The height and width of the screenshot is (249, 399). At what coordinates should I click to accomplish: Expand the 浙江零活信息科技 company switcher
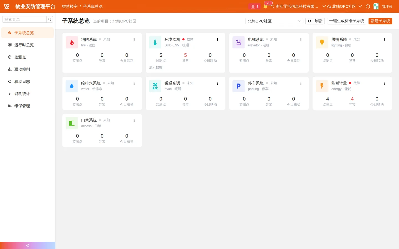(298, 6)
